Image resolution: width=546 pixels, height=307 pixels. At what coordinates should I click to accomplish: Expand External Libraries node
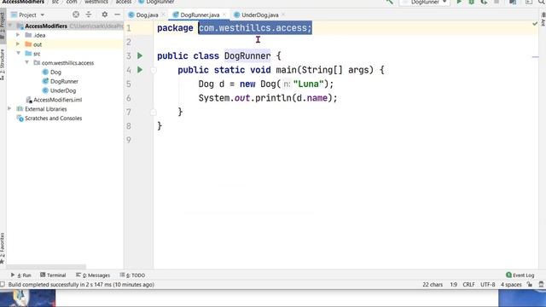(x=9, y=108)
